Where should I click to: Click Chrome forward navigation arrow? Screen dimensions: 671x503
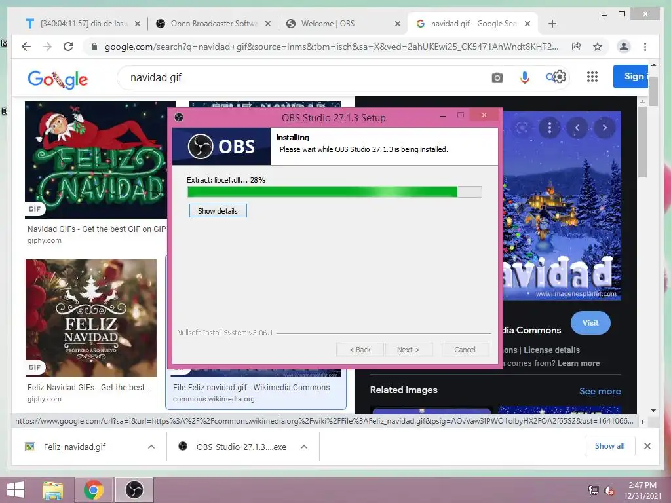pyautogui.click(x=47, y=47)
